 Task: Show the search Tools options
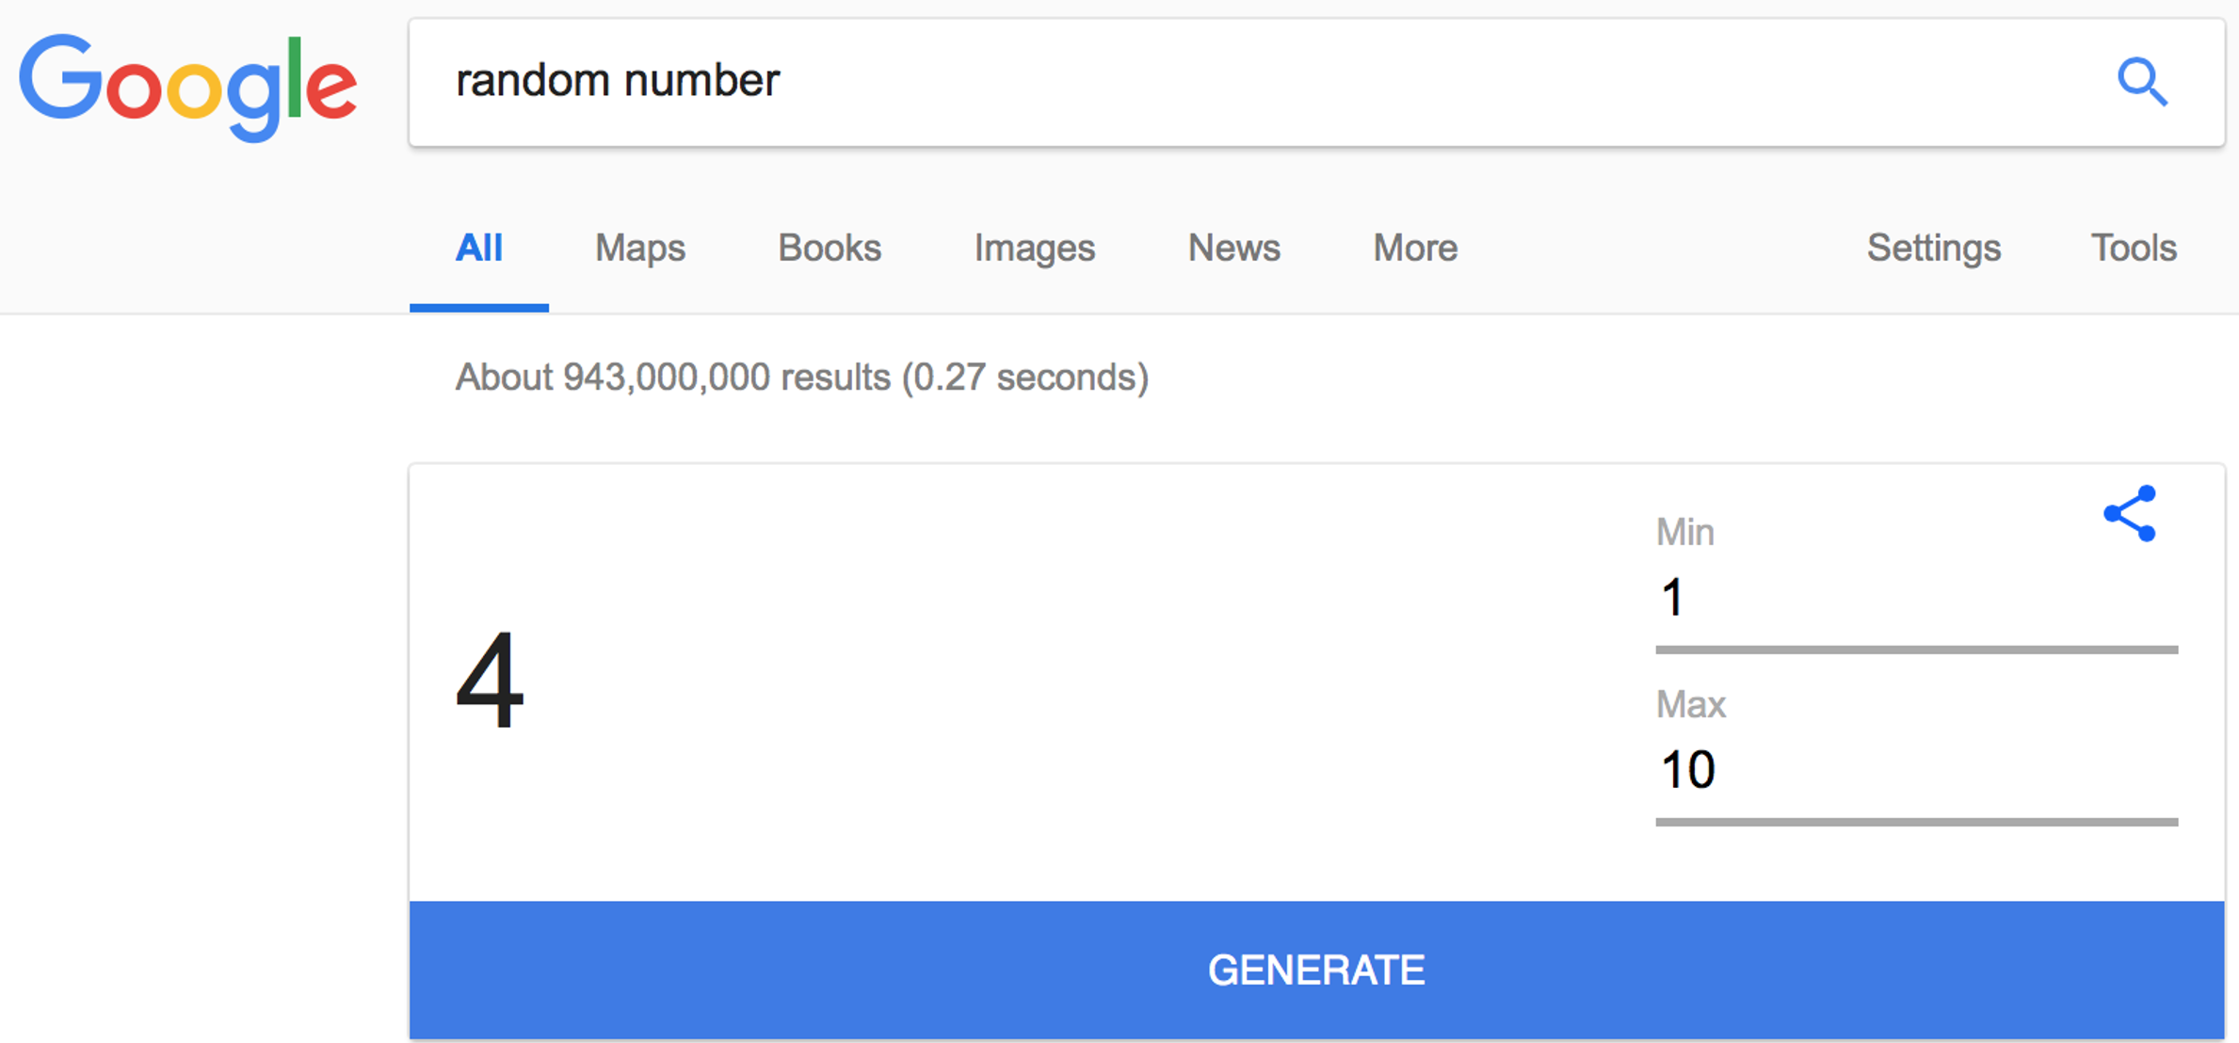(x=2134, y=249)
